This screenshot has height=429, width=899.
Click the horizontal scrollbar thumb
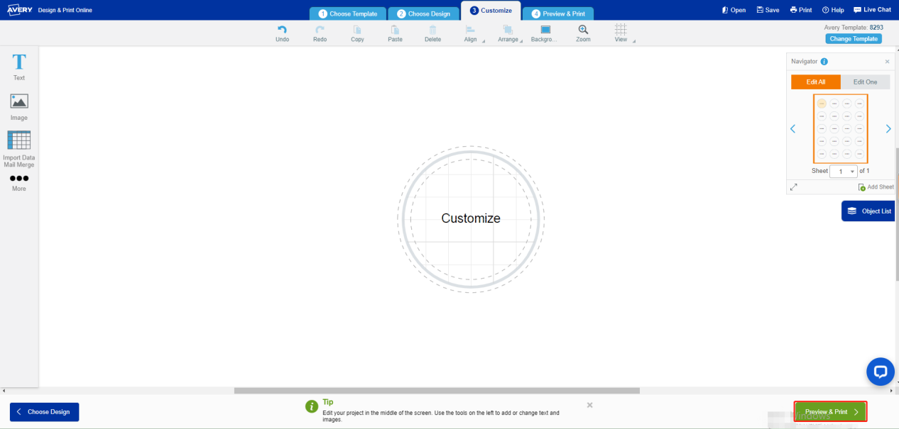[x=437, y=391]
